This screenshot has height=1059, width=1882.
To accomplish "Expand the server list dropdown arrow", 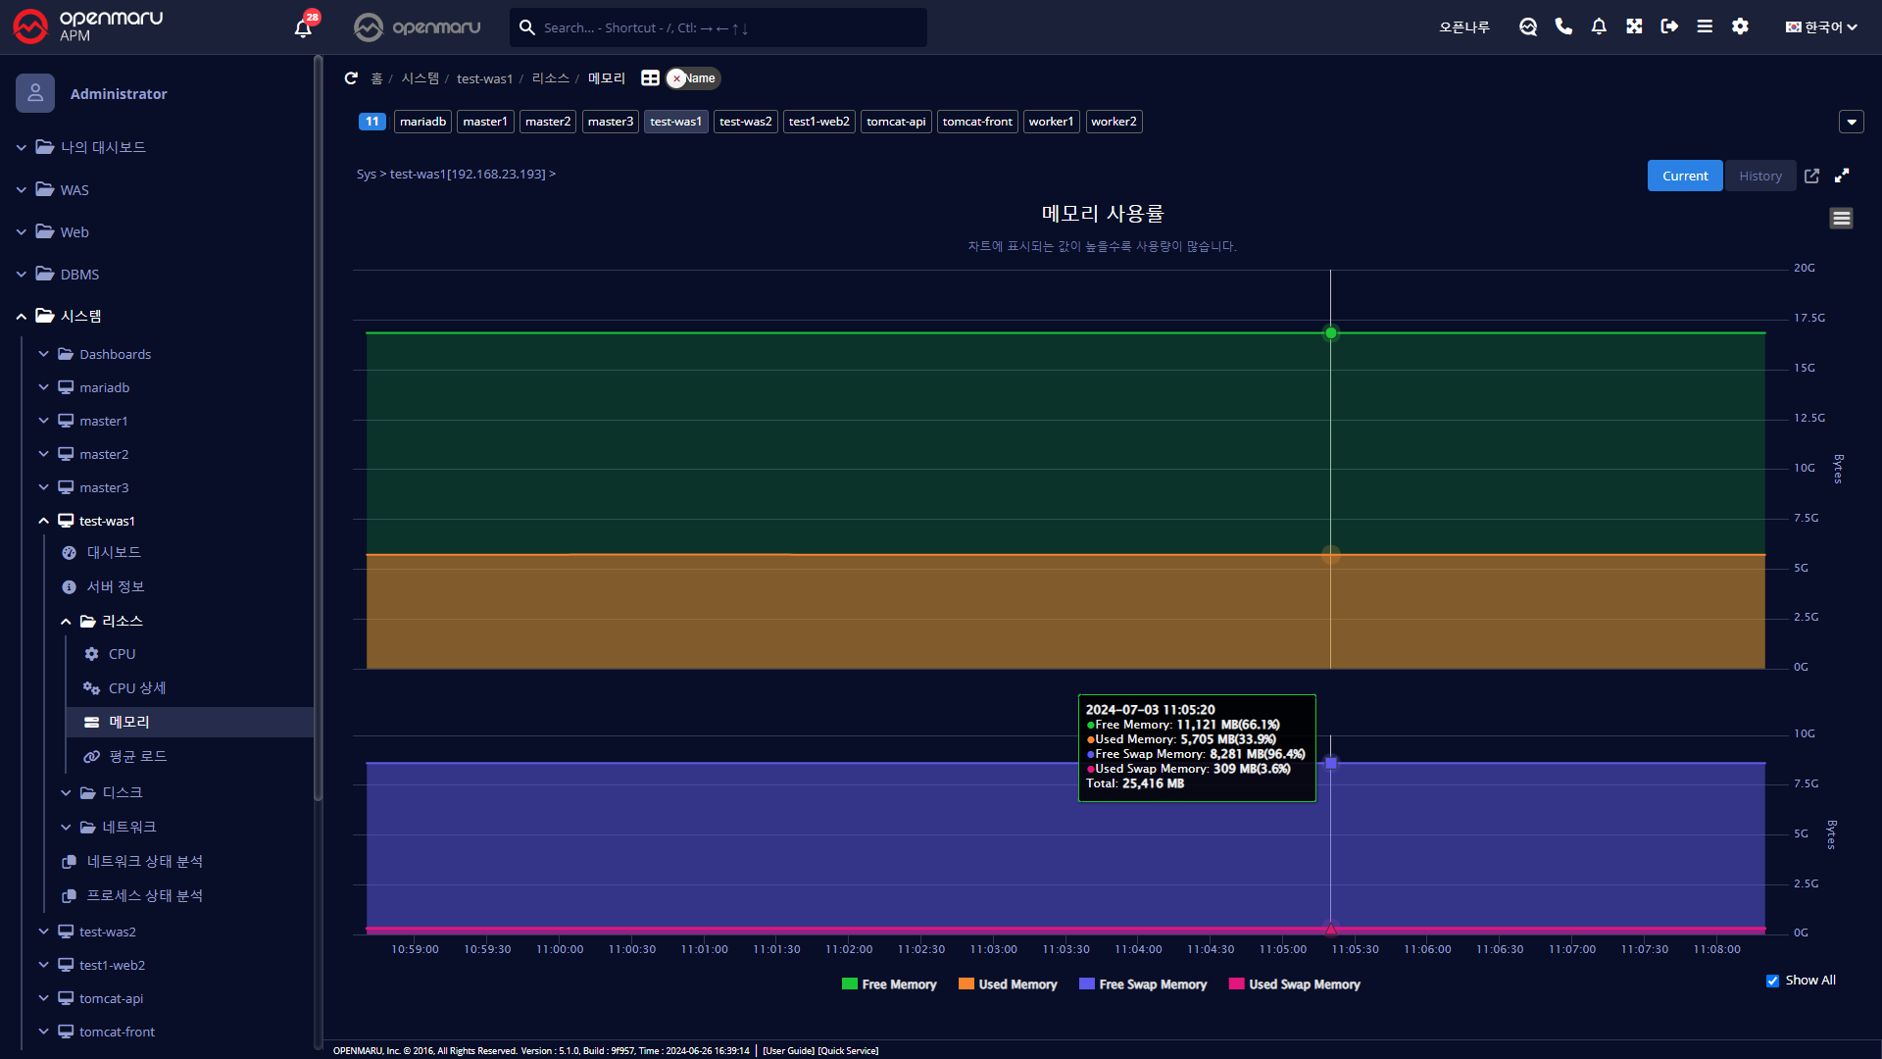I will tap(1851, 123).
